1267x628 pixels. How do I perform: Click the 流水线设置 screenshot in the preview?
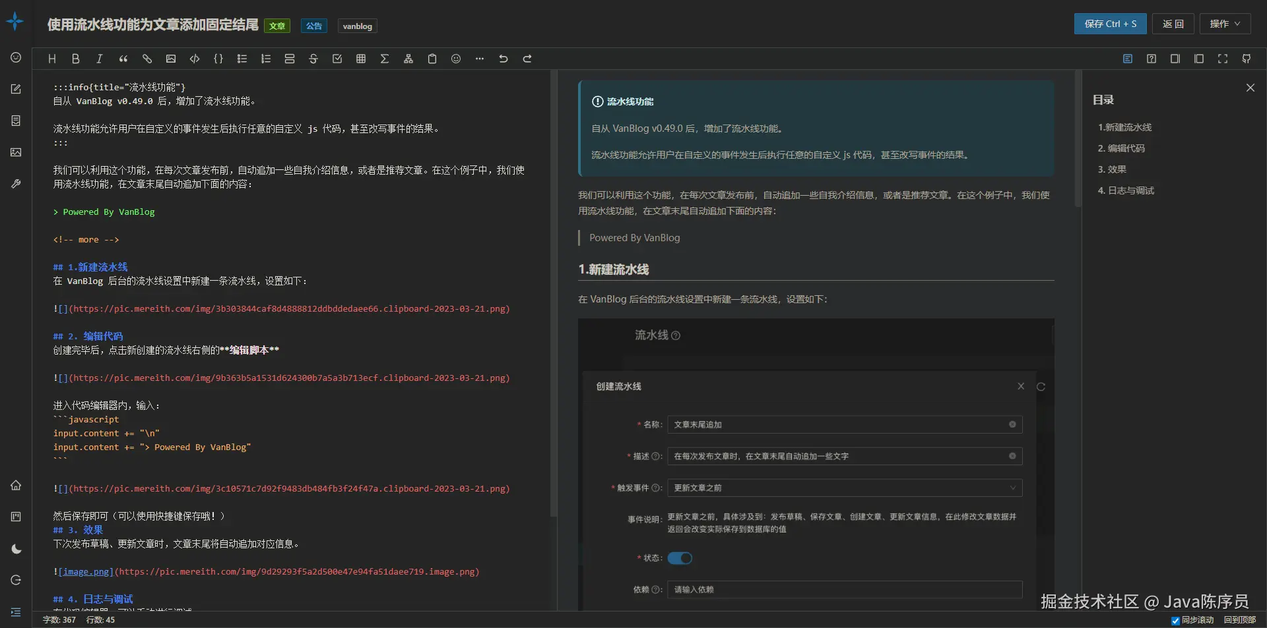tap(816, 465)
